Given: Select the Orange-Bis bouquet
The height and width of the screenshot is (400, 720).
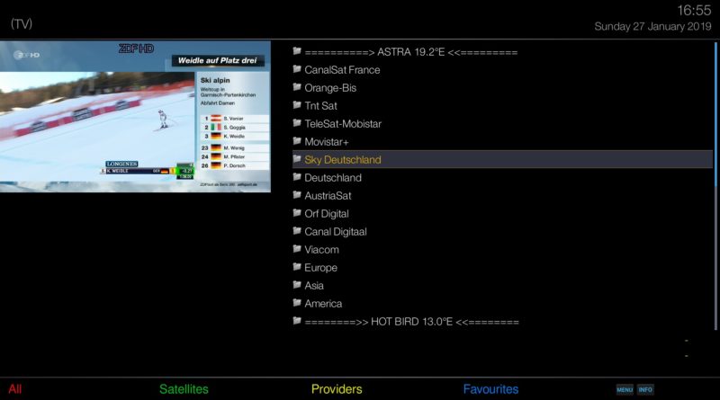Looking at the screenshot, I should (502, 87).
